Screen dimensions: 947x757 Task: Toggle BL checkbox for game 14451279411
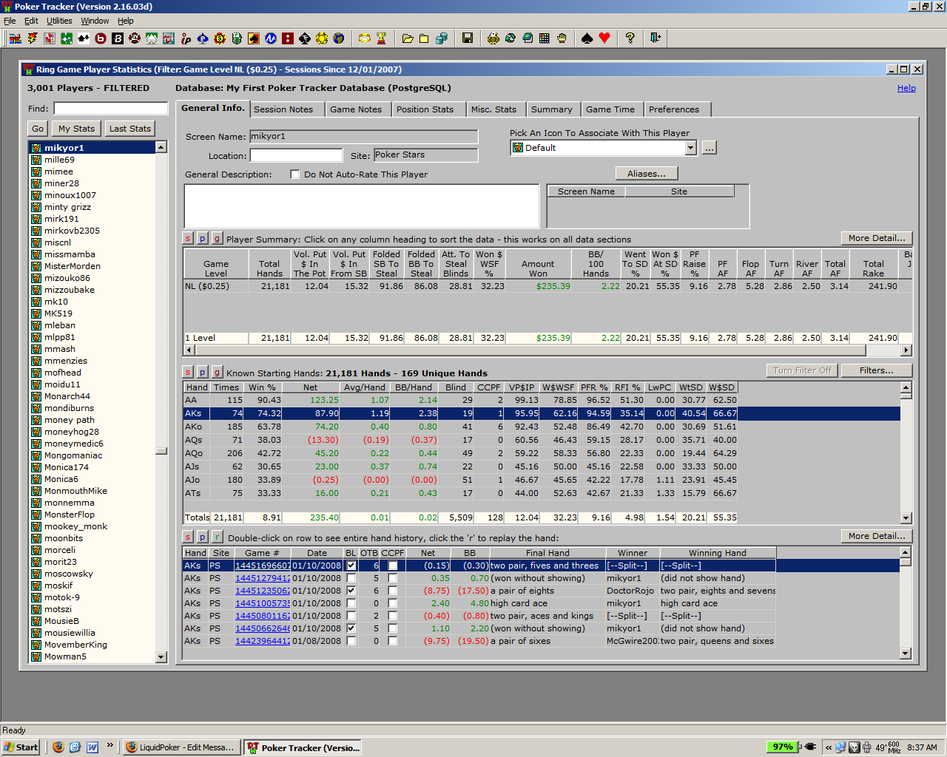click(x=351, y=578)
